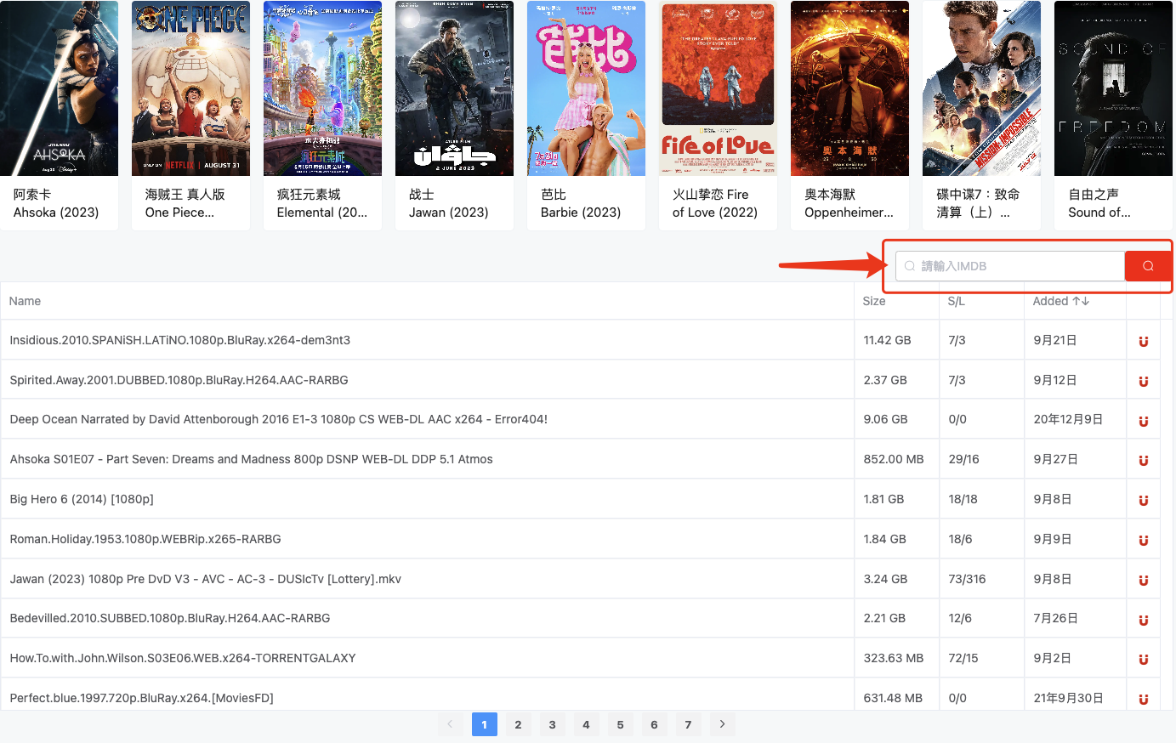Click the red IMDB search button
This screenshot has width=1176, height=743.
point(1148,266)
